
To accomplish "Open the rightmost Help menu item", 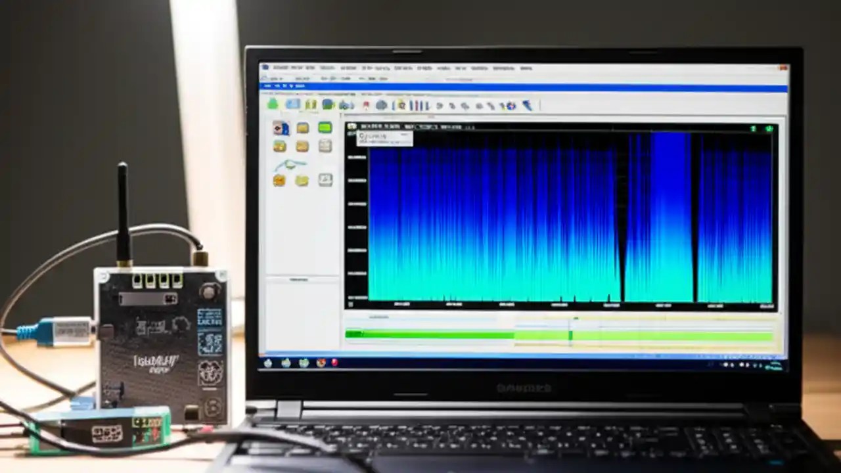I will click(526, 68).
